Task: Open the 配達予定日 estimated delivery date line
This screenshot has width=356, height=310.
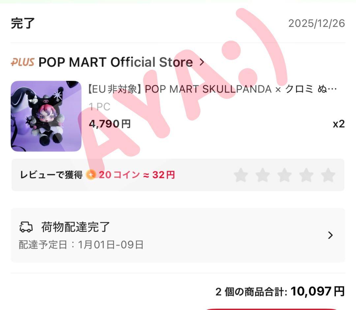Action: 81,245
